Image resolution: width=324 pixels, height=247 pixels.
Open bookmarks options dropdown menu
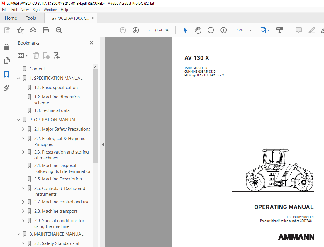[x=23, y=55]
